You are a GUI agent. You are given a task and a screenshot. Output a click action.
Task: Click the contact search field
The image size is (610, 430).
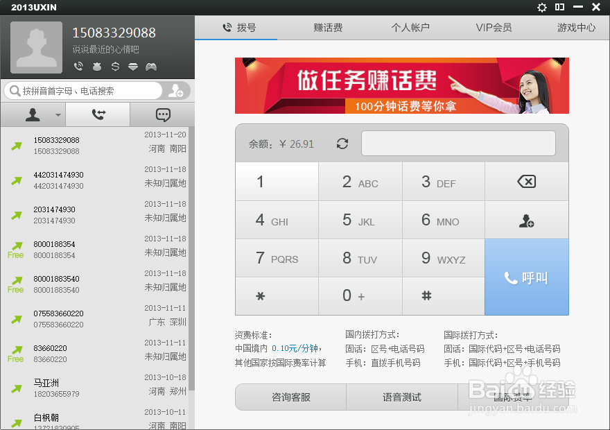click(83, 91)
